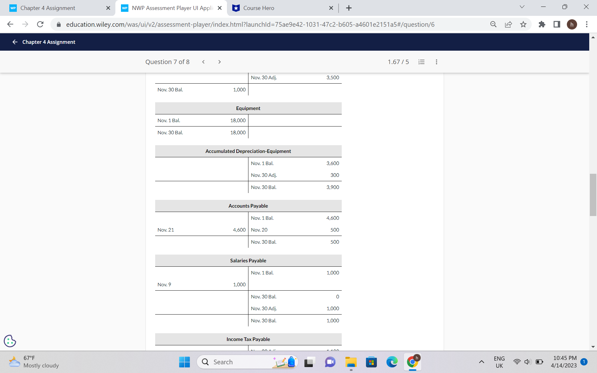Click the magnifier search icon in address bar
The width and height of the screenshot is (597, 373).
[x=493, y=24]
